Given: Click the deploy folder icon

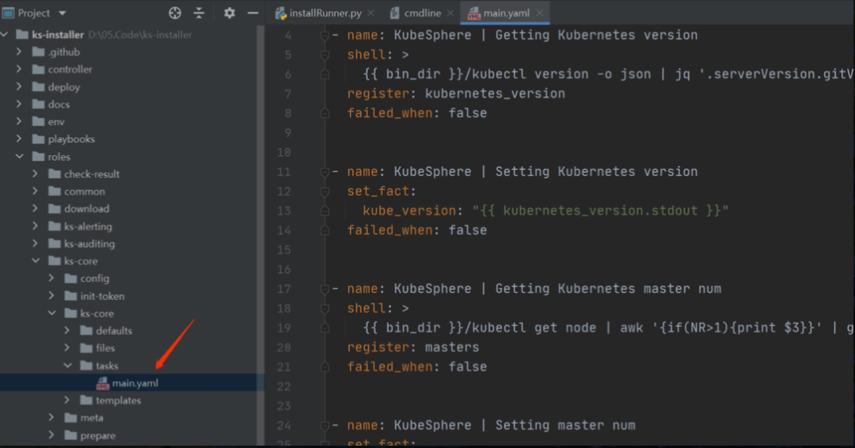Looking at the screenshot, I should tap(38, 86).
